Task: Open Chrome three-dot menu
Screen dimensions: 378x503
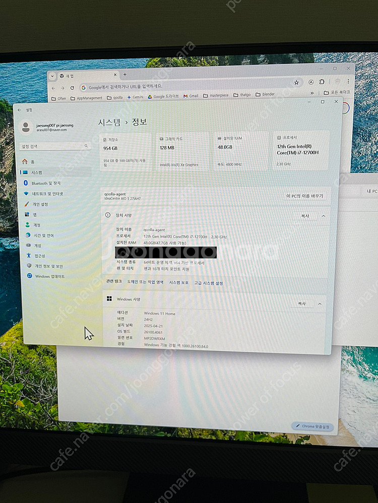Action: pos(348,81)
